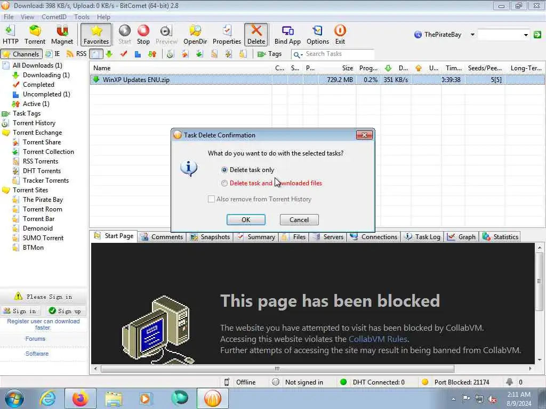This screenshot has height=409, width=546.
Task: Click the horizontal scrollbar of Start Page
Action: tap(277, 369)
